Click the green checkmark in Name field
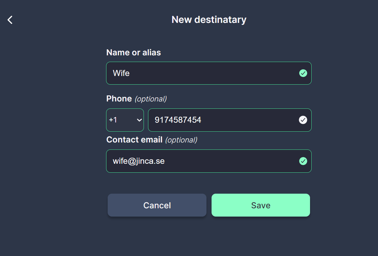This screenshot has height=256, width=378. pos(303,73)
